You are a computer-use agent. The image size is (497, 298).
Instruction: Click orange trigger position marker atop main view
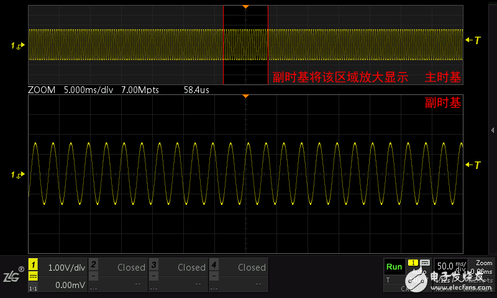click(x=245, y=6)
